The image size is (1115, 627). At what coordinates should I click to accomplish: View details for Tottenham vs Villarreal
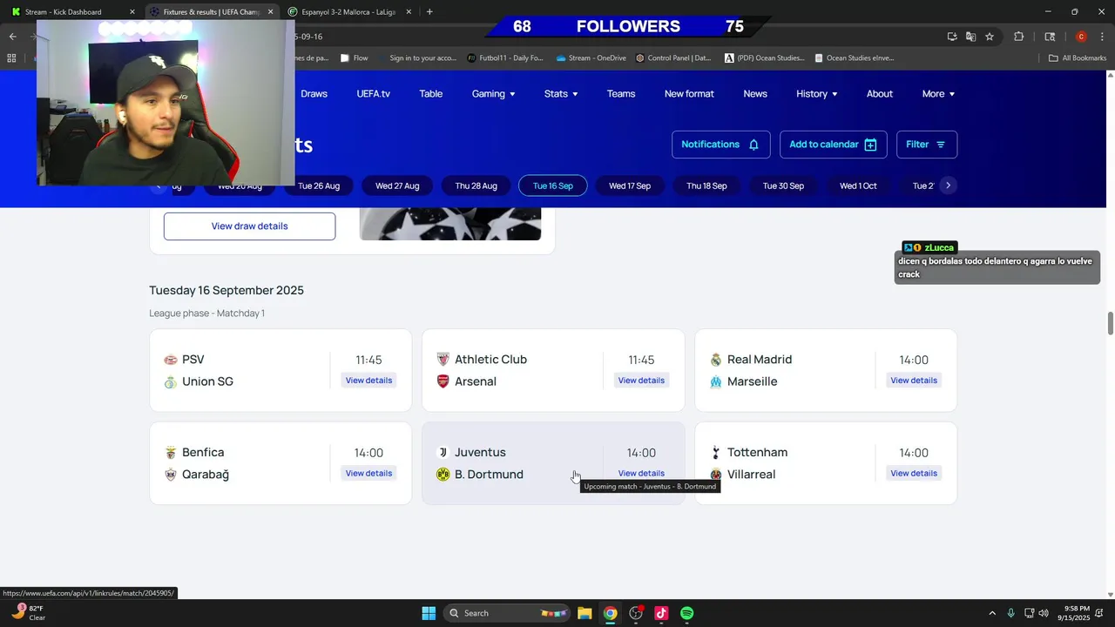point(914,474)
